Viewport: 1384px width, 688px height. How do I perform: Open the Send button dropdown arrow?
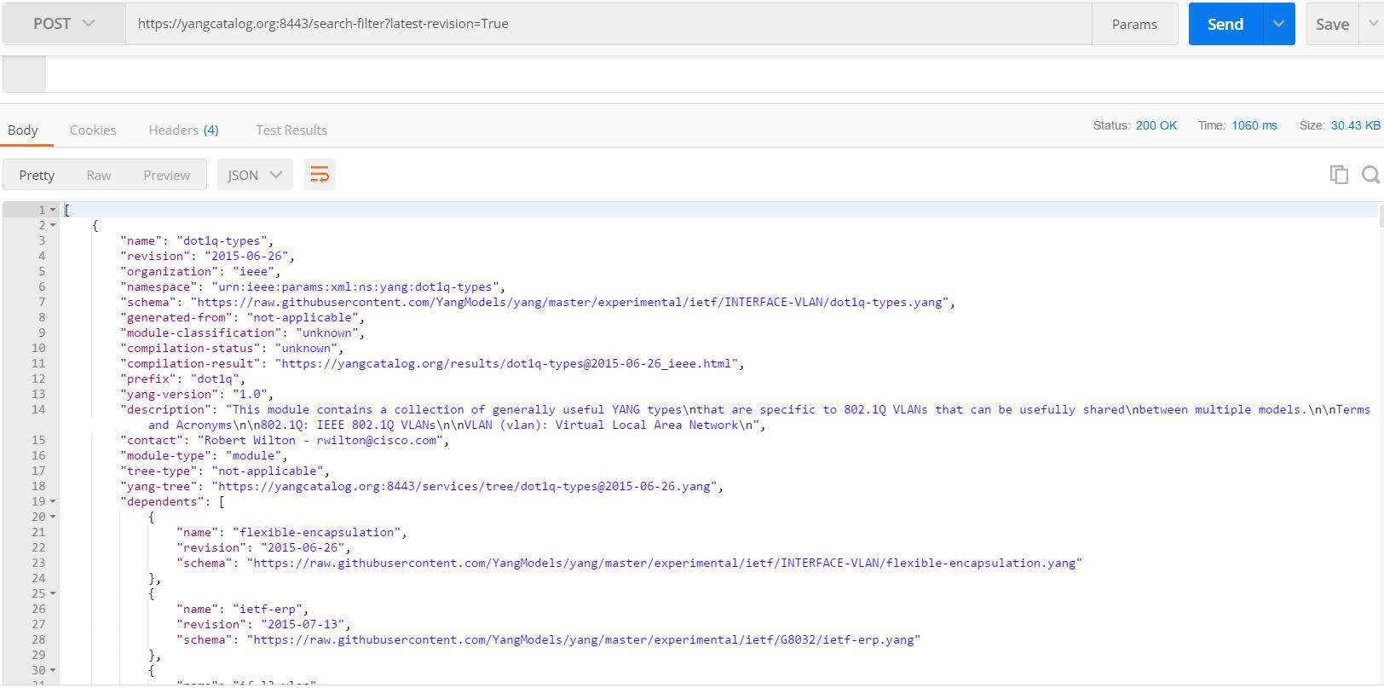[x=1278, y=24]
